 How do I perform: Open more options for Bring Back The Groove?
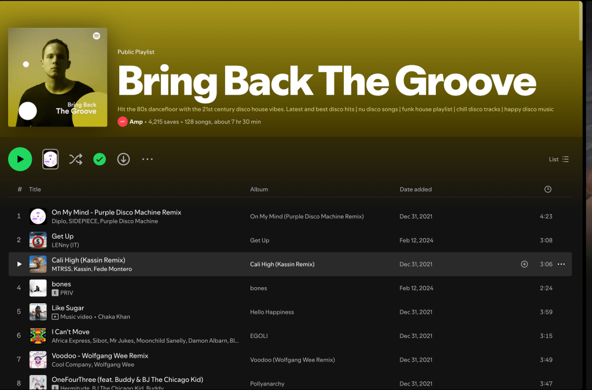tap(147, 159)
